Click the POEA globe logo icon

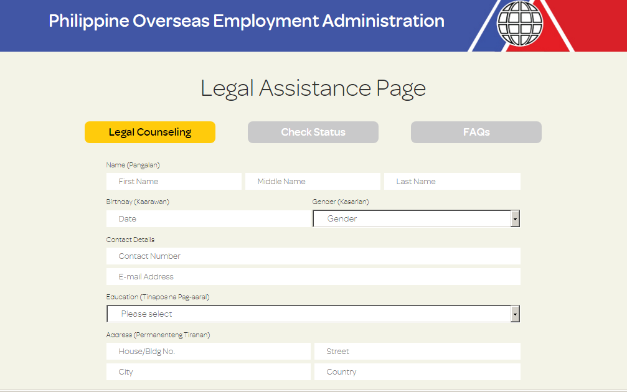pos(519,24)
